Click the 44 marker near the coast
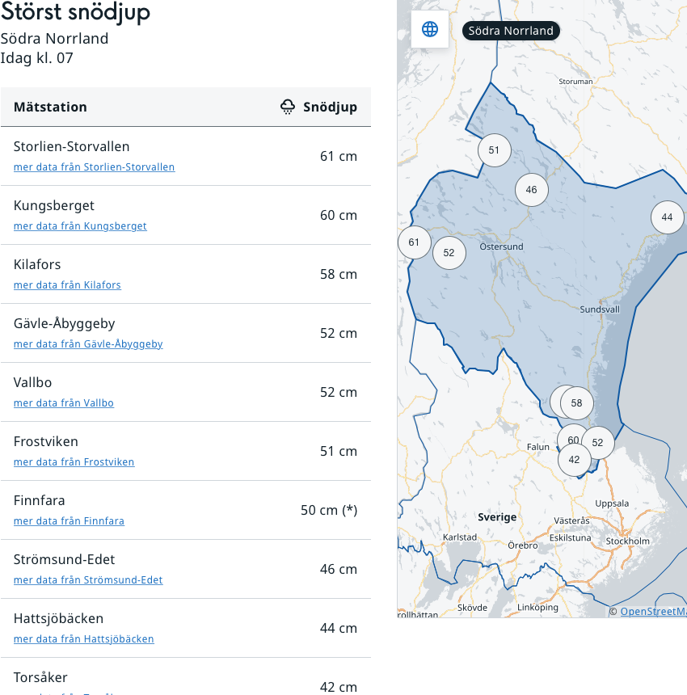687x695 pixels. coord(667,217)
